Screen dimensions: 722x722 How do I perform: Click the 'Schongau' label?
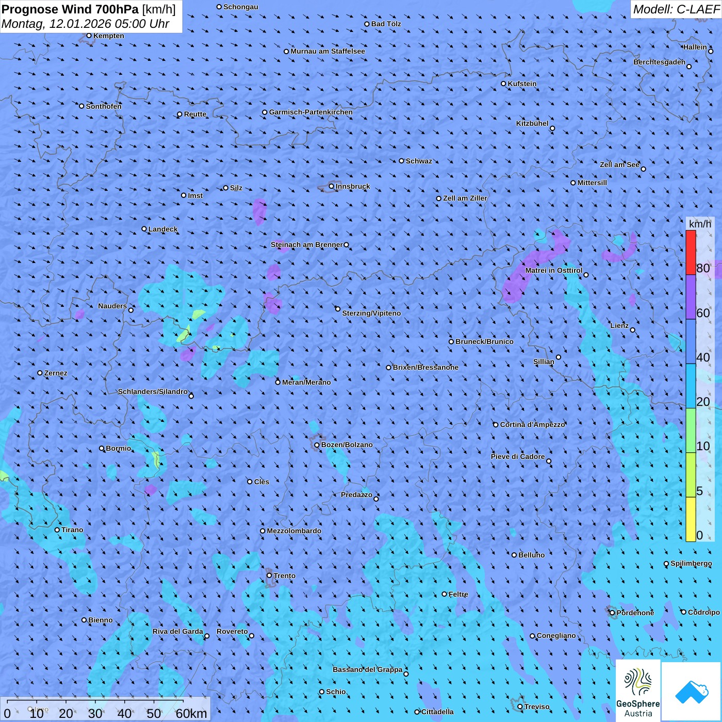[241, 7]
